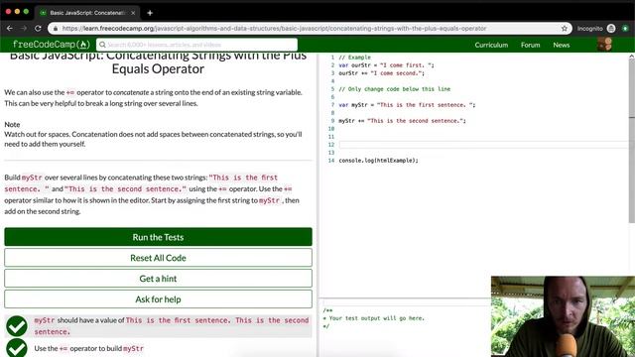Click Reset All Code button
Viewport: 635px width, 357px height.
[x=159, y=258]
